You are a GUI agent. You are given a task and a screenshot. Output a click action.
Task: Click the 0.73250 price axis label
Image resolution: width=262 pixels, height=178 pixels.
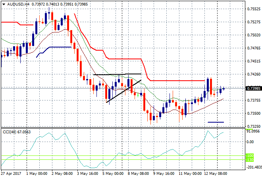pyautogui.click(x=254, y=127)
